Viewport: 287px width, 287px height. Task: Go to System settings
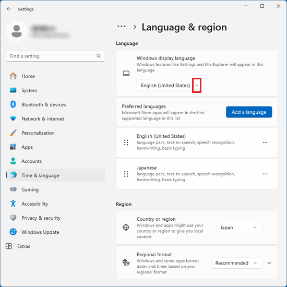(x=55, y=90)
